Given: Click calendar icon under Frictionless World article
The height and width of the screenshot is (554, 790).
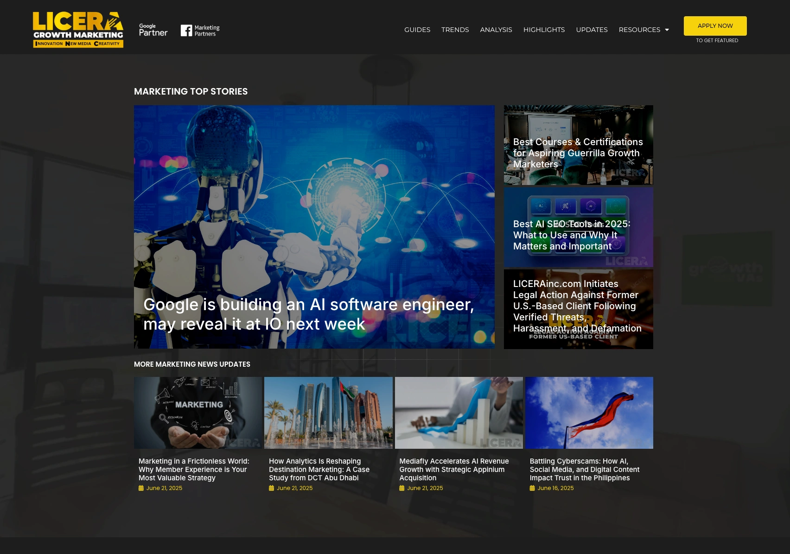Looking at the screenshot, I should pyautogui.click(x=141, y=488).
